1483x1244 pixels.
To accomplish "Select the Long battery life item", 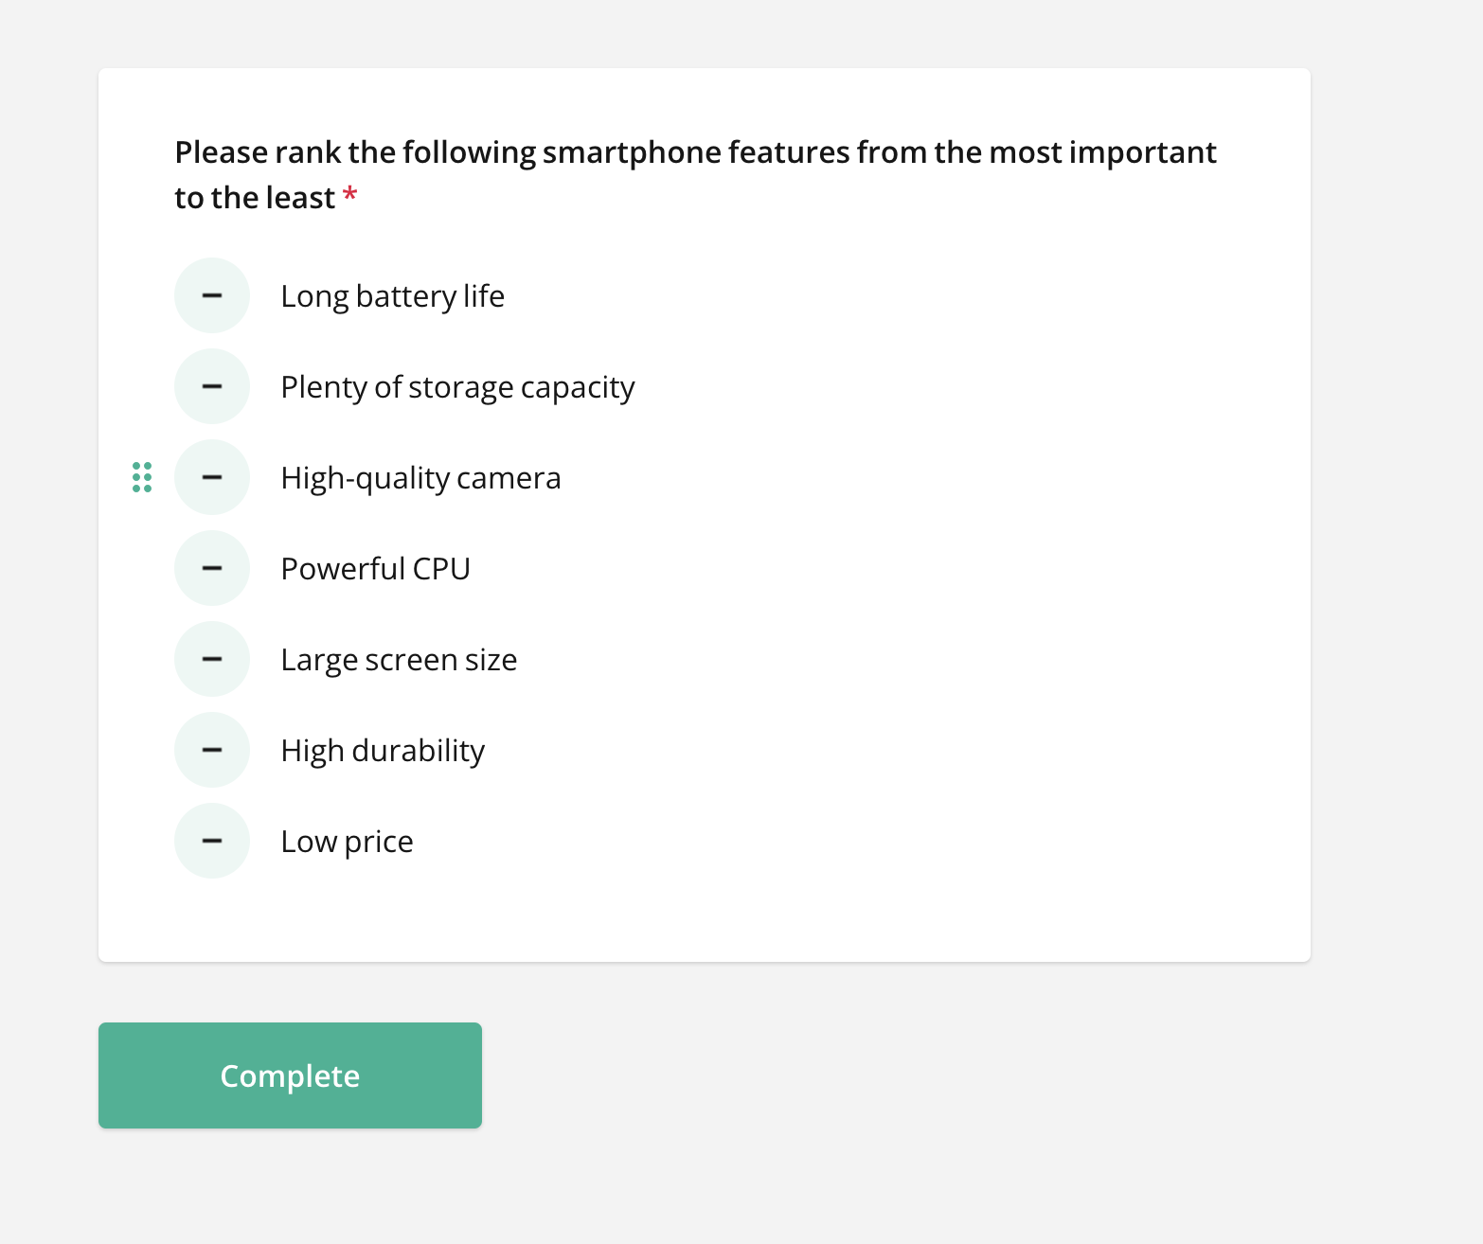I will [392, 295].
